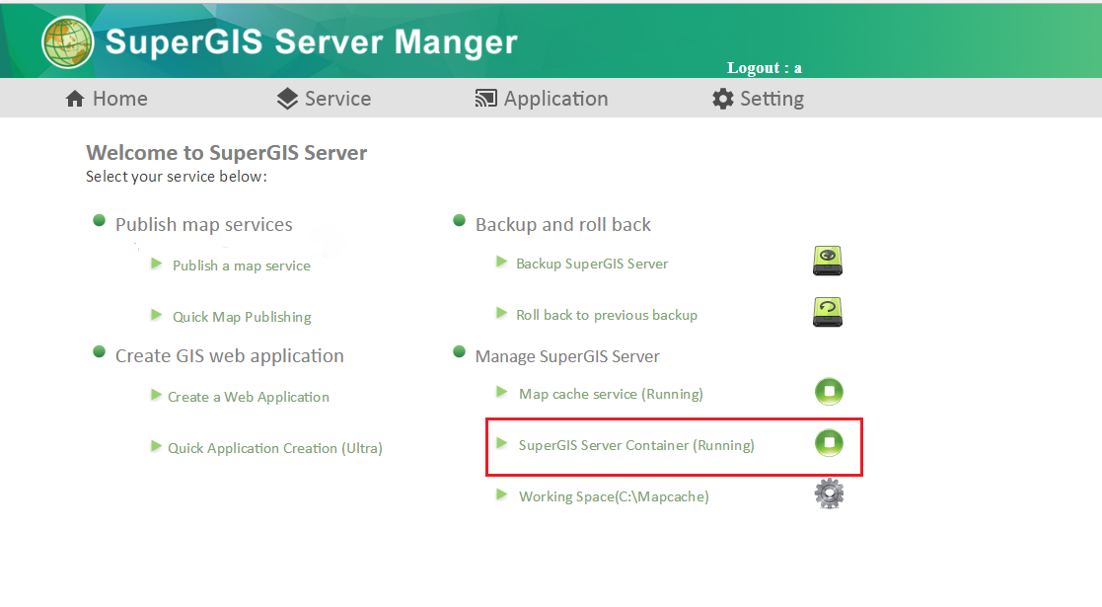Click arrow beside Quick Application Creation

point(157,447)
